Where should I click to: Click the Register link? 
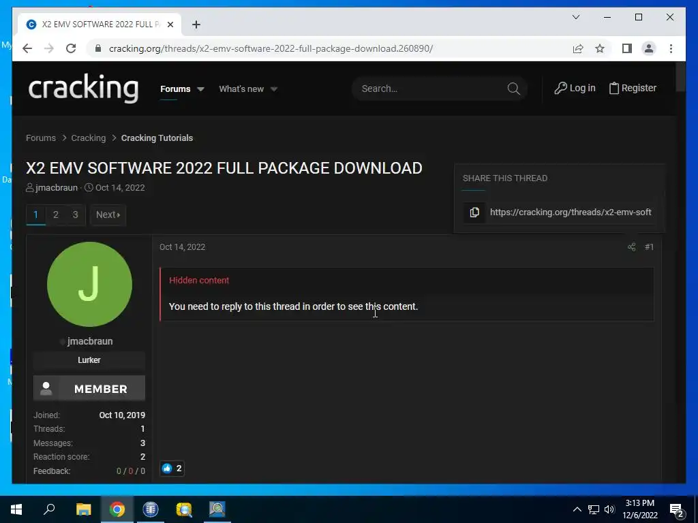[633, 88]
